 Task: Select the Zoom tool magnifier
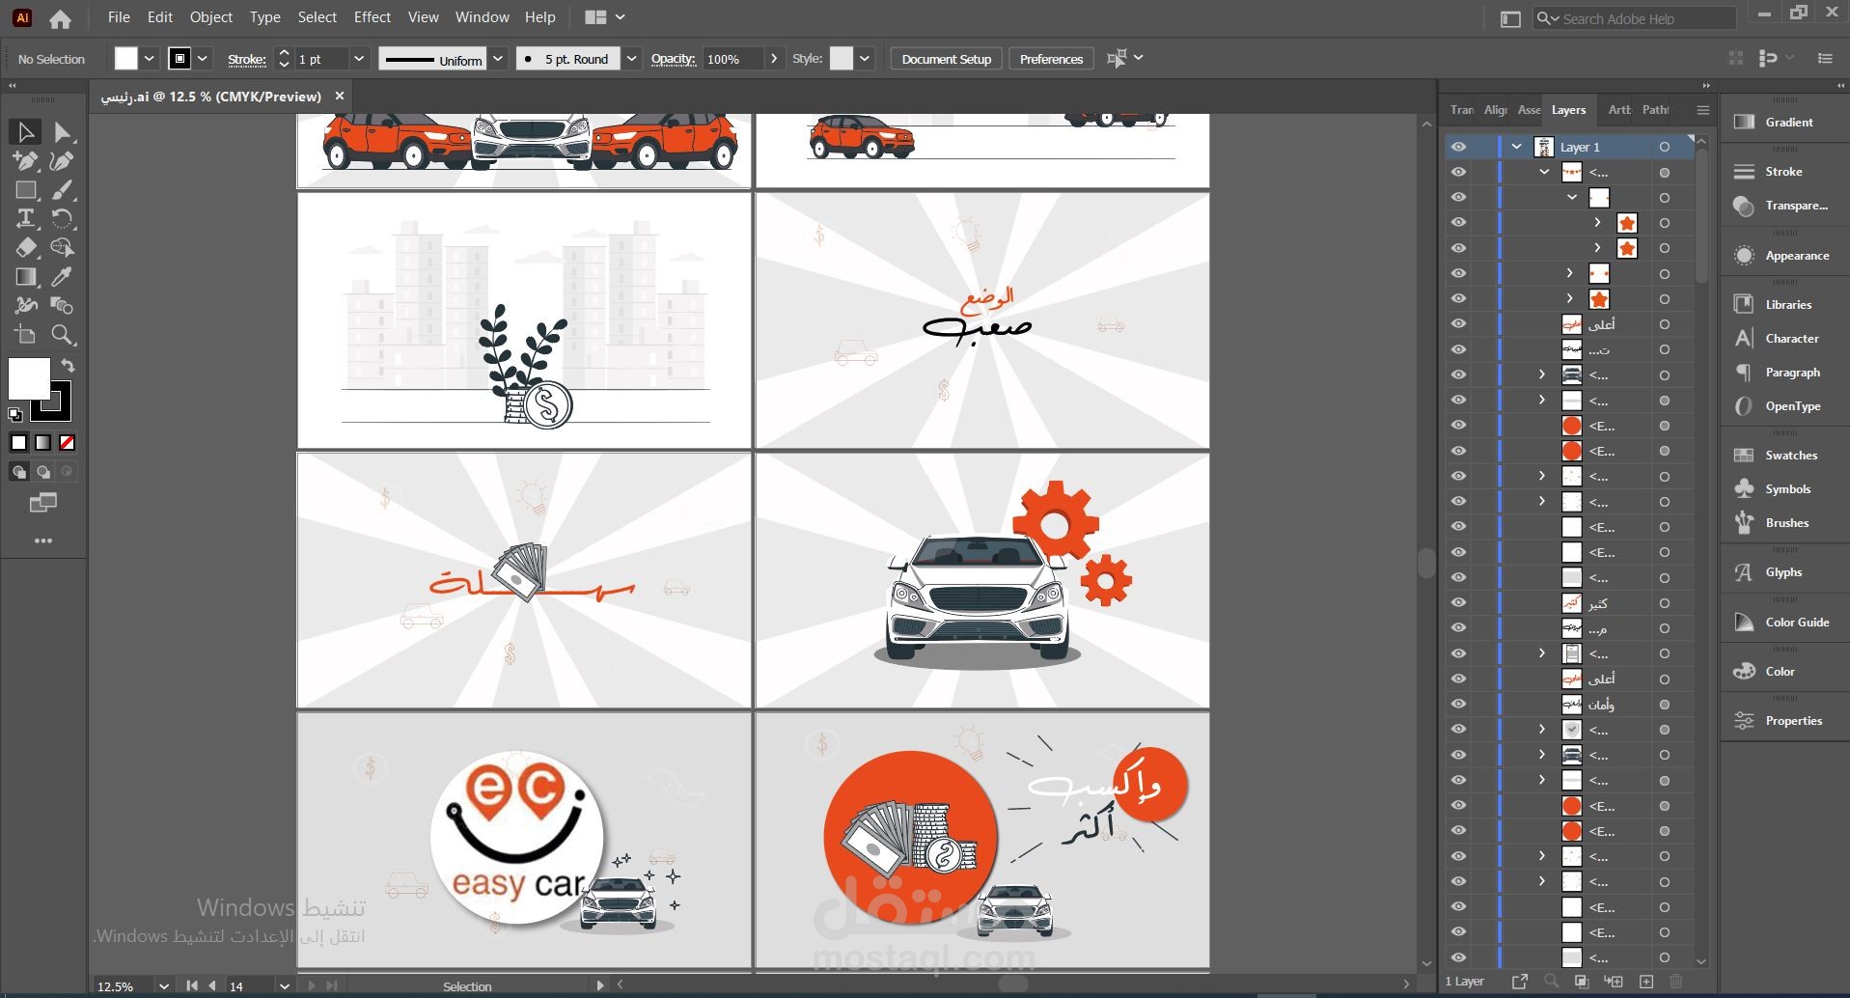(x=63, y=335)
